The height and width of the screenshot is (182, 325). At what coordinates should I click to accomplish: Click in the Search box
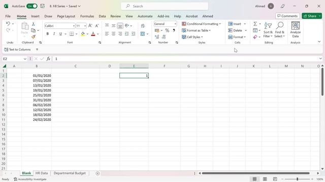(165, 6)
